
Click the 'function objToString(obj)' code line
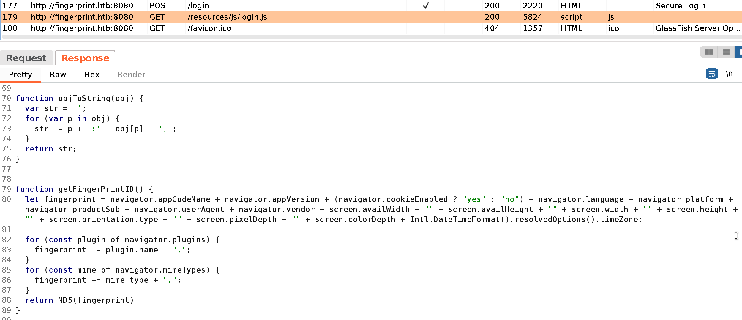point(80,98)
